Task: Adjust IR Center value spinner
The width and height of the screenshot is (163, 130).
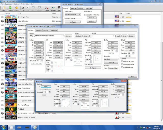Action: (52, 62)
